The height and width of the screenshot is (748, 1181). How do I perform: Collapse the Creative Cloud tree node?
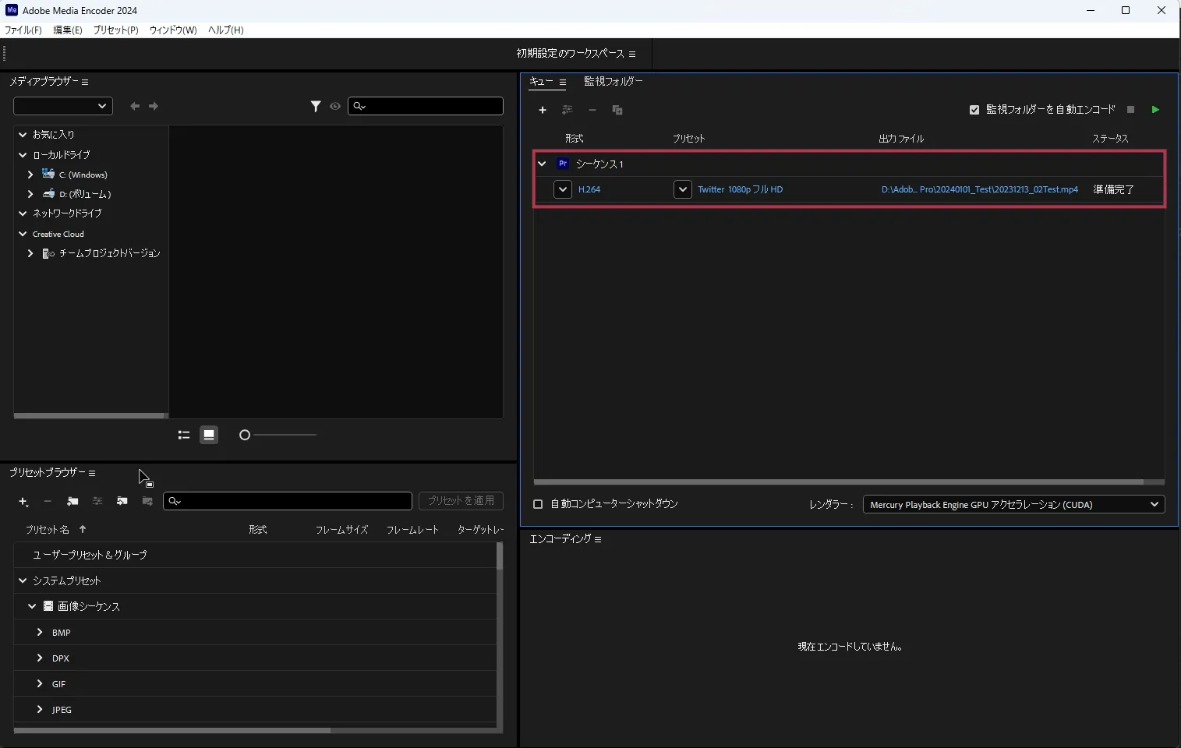point(23,234)
